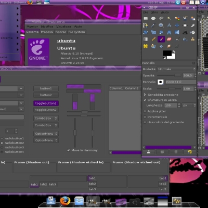Viewport: 208px width, 208px height.
Task: Select the Rectangle Select tool in GIMP
Action: [146, 18]
